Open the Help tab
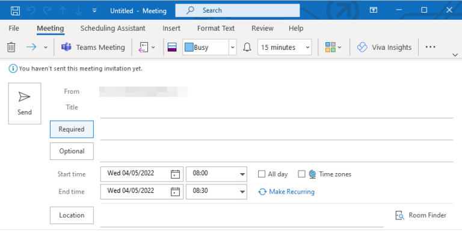Screen dimensions: 462x235 click(296, 28)
